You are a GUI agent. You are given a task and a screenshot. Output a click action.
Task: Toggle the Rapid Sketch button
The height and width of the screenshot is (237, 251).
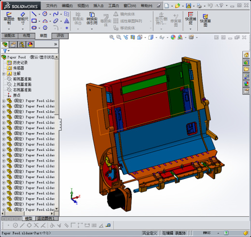[205, 20]
